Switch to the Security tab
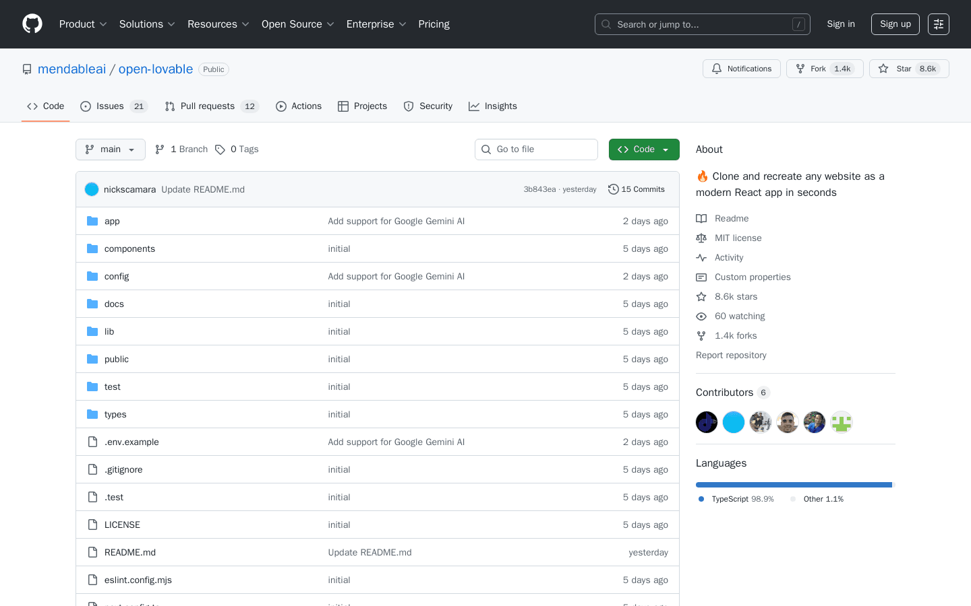 click(428, 106)
